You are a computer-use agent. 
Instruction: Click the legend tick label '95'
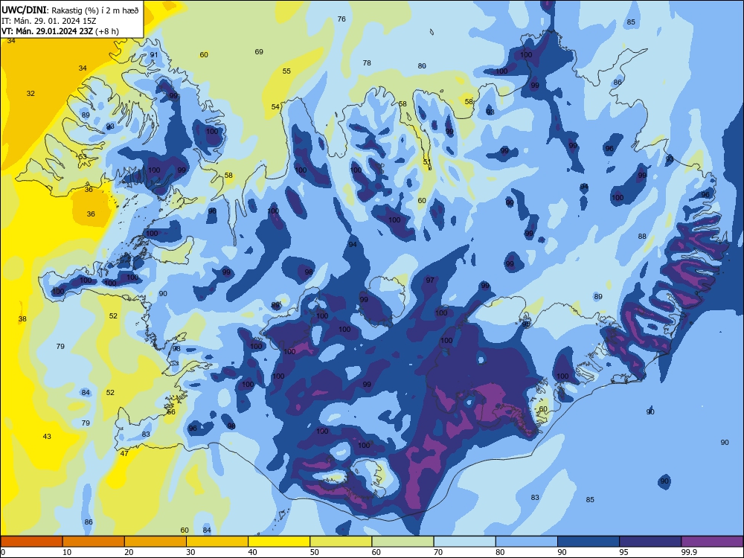point(624,552)
